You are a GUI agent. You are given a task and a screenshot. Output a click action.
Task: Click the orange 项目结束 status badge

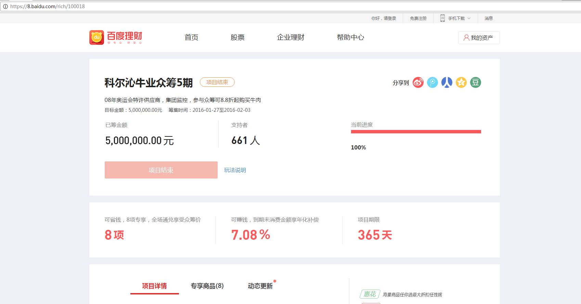pos(217,82)
